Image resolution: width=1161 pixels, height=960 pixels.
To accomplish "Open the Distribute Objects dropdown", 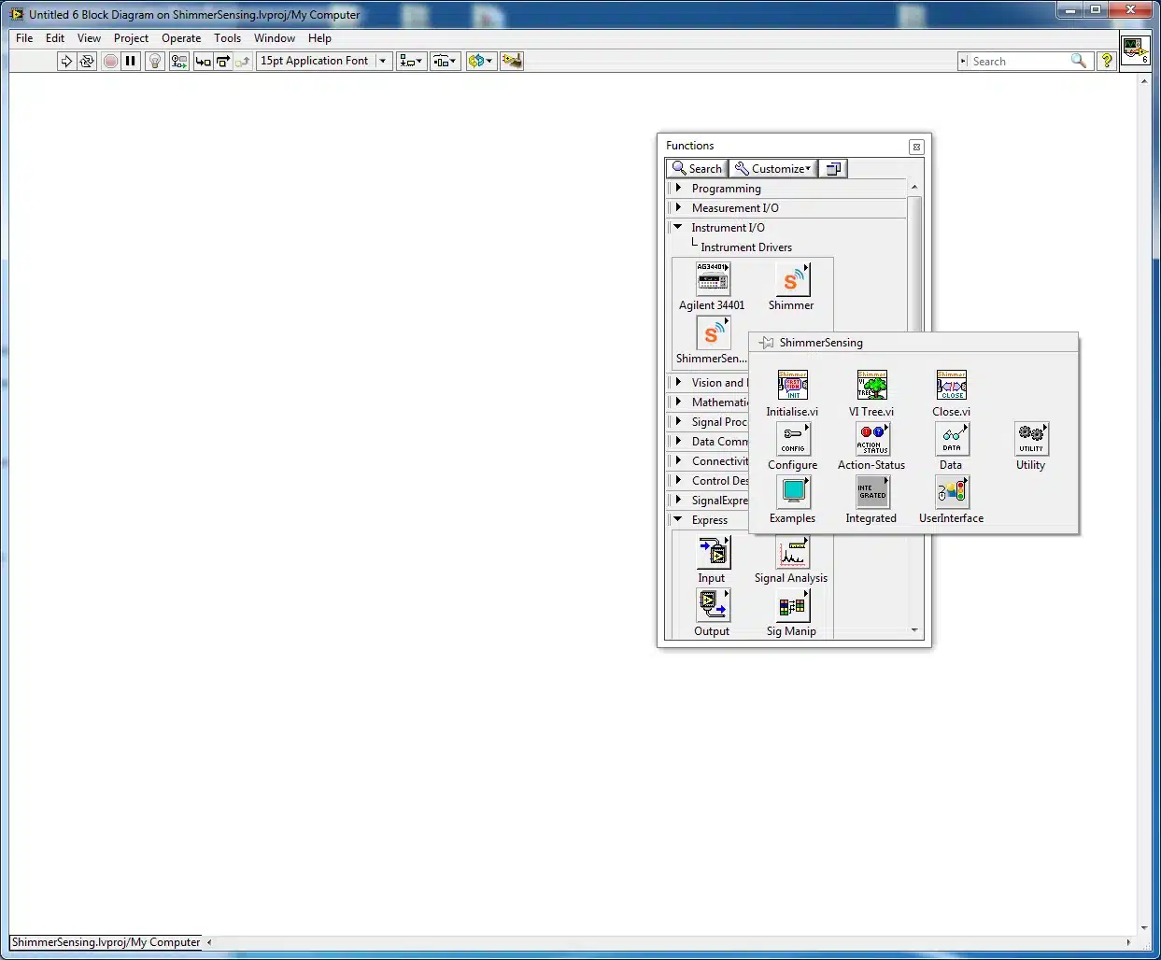I will pyautogui.click(x=445, y=61).
